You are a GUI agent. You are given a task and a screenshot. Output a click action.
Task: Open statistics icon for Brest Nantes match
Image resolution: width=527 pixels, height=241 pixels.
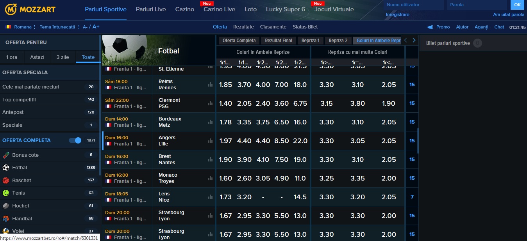tap(211, 159)
